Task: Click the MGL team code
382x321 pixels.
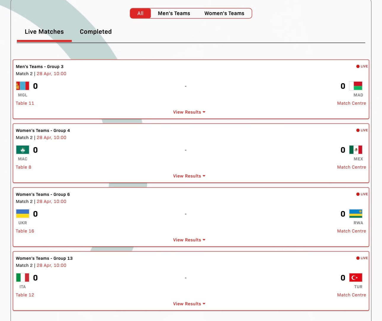Action: [23, 95]
